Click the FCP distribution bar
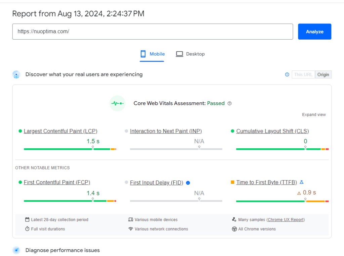 click(70, 201)
